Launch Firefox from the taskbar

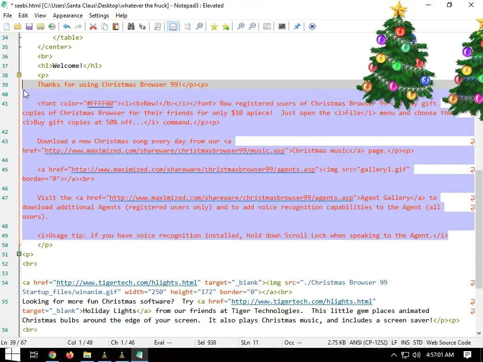(70, 355)
